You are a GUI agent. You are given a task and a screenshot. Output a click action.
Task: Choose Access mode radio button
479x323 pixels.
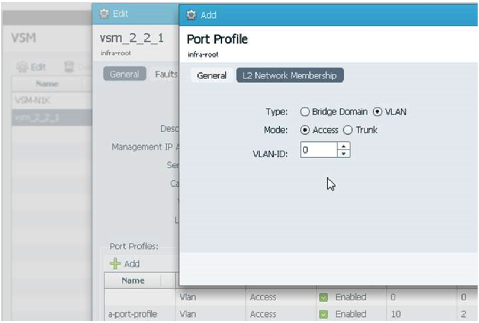tap(304, 130)
